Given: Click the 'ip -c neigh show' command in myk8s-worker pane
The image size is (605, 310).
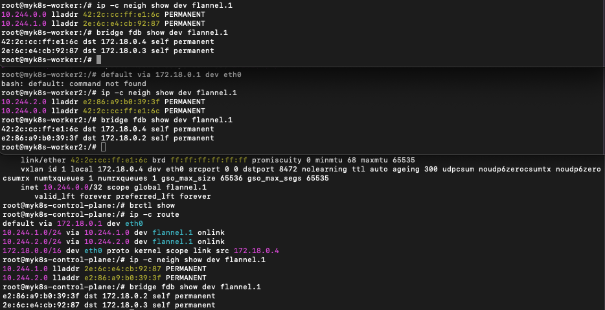Looking at the screenshot, I should (165, 5).
